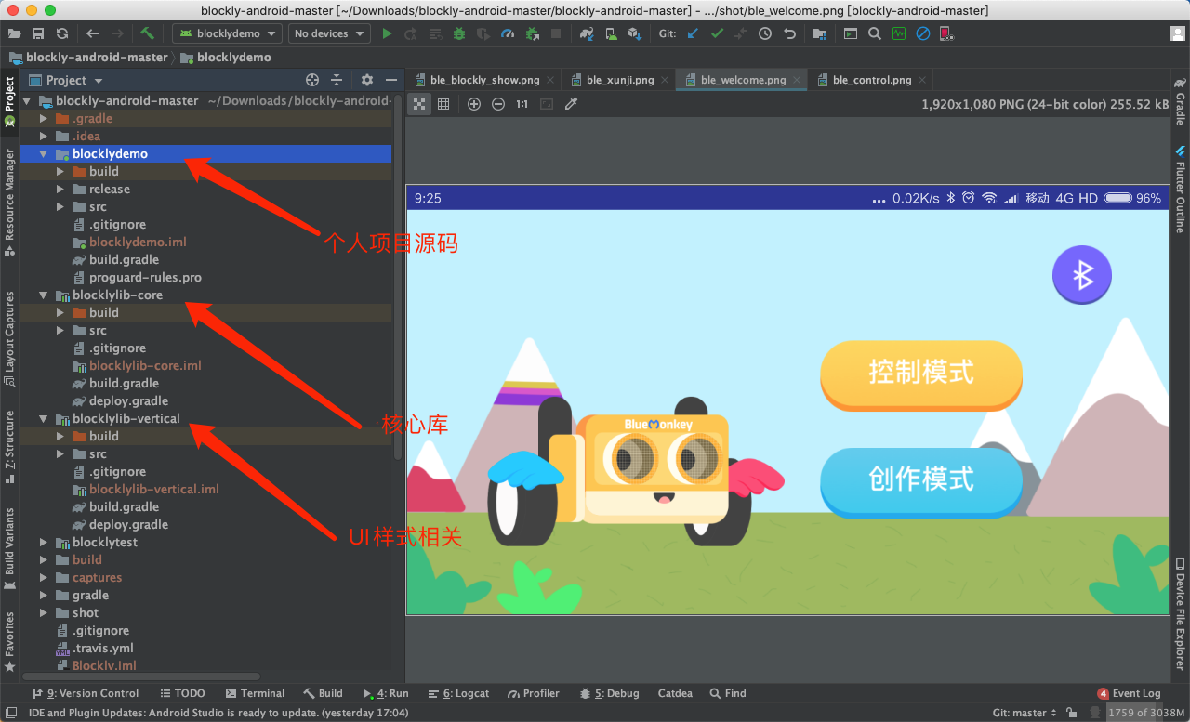
Task: Reset image zoom to 1:1
Action: click(x=522, y=104)
